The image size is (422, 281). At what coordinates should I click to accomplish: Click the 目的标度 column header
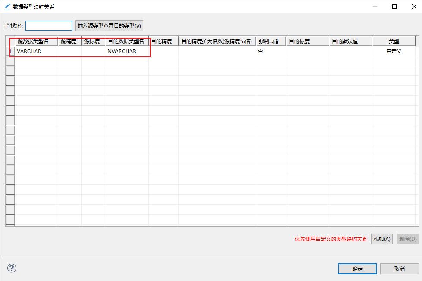click(x=307, y=41)
